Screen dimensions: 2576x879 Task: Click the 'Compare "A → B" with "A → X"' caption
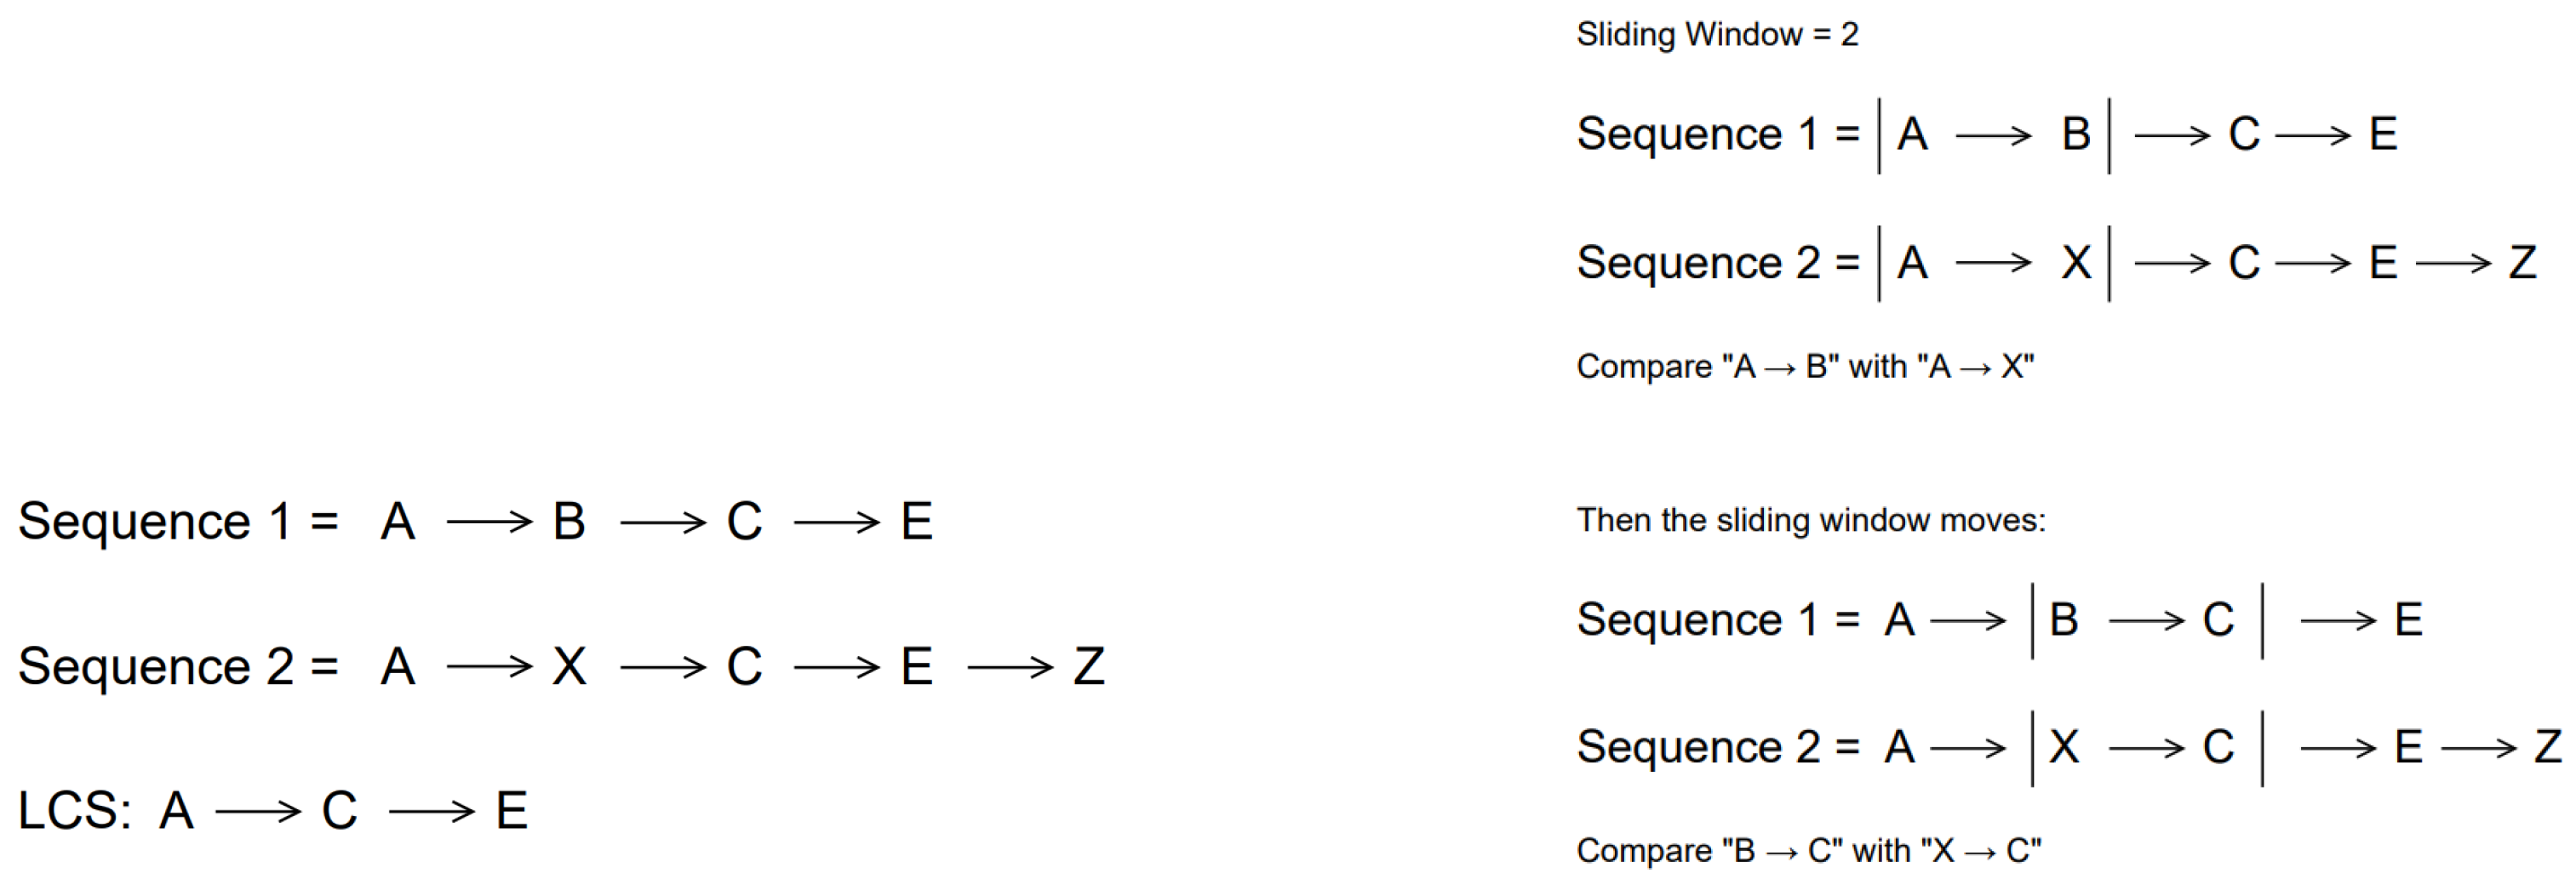[1805, 367]
